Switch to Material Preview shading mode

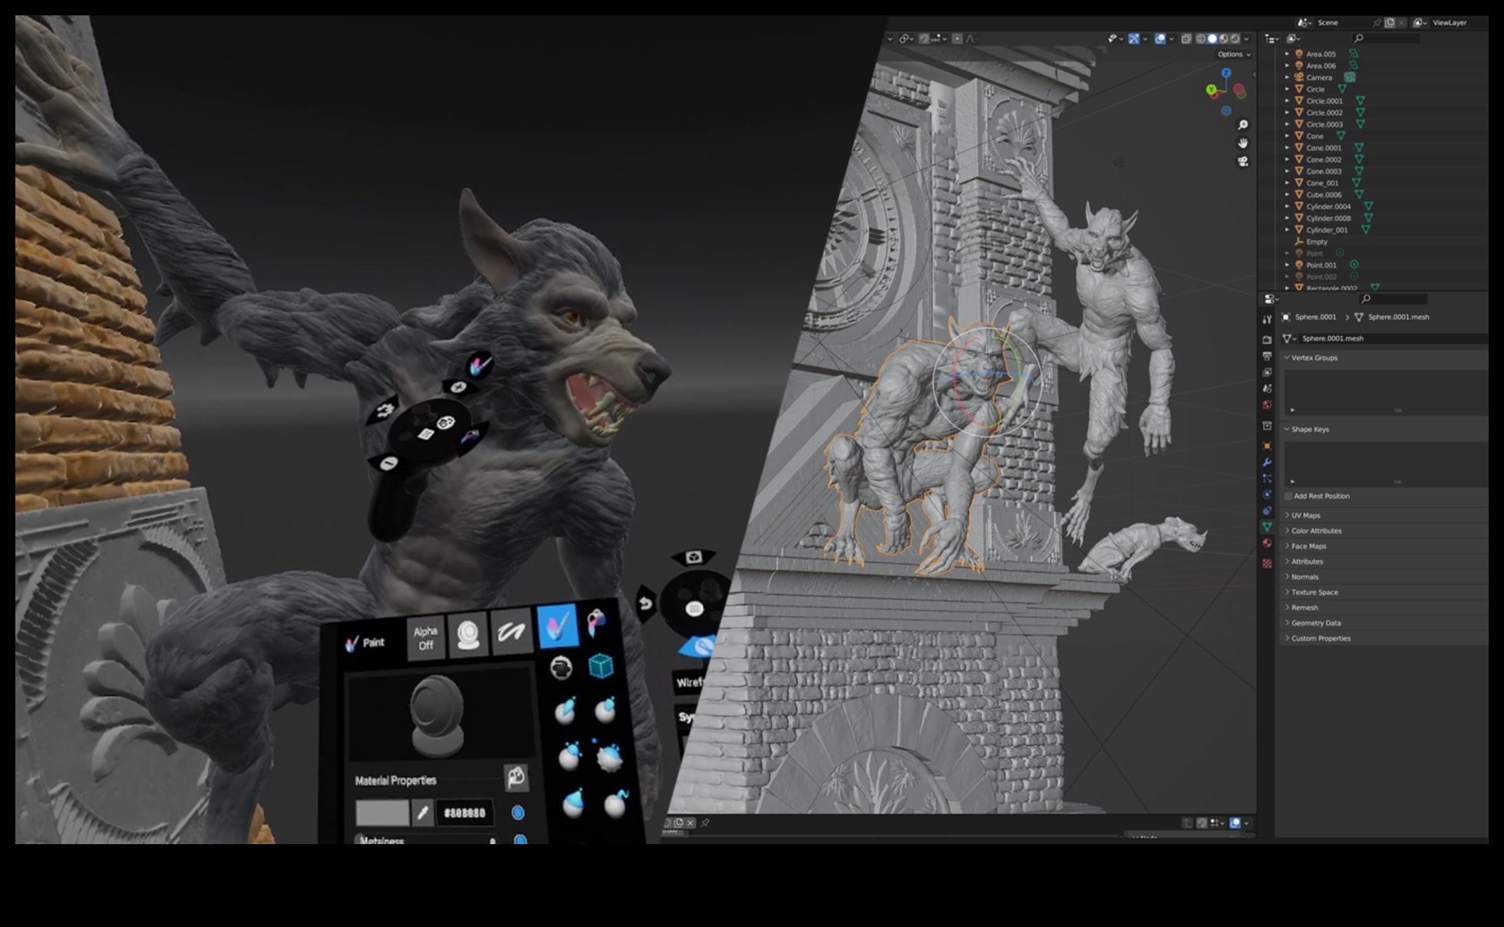tap(1222, 38)
